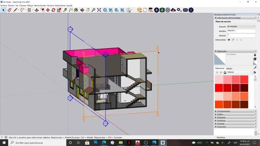Click the envelope mail icon

point(185,10)
